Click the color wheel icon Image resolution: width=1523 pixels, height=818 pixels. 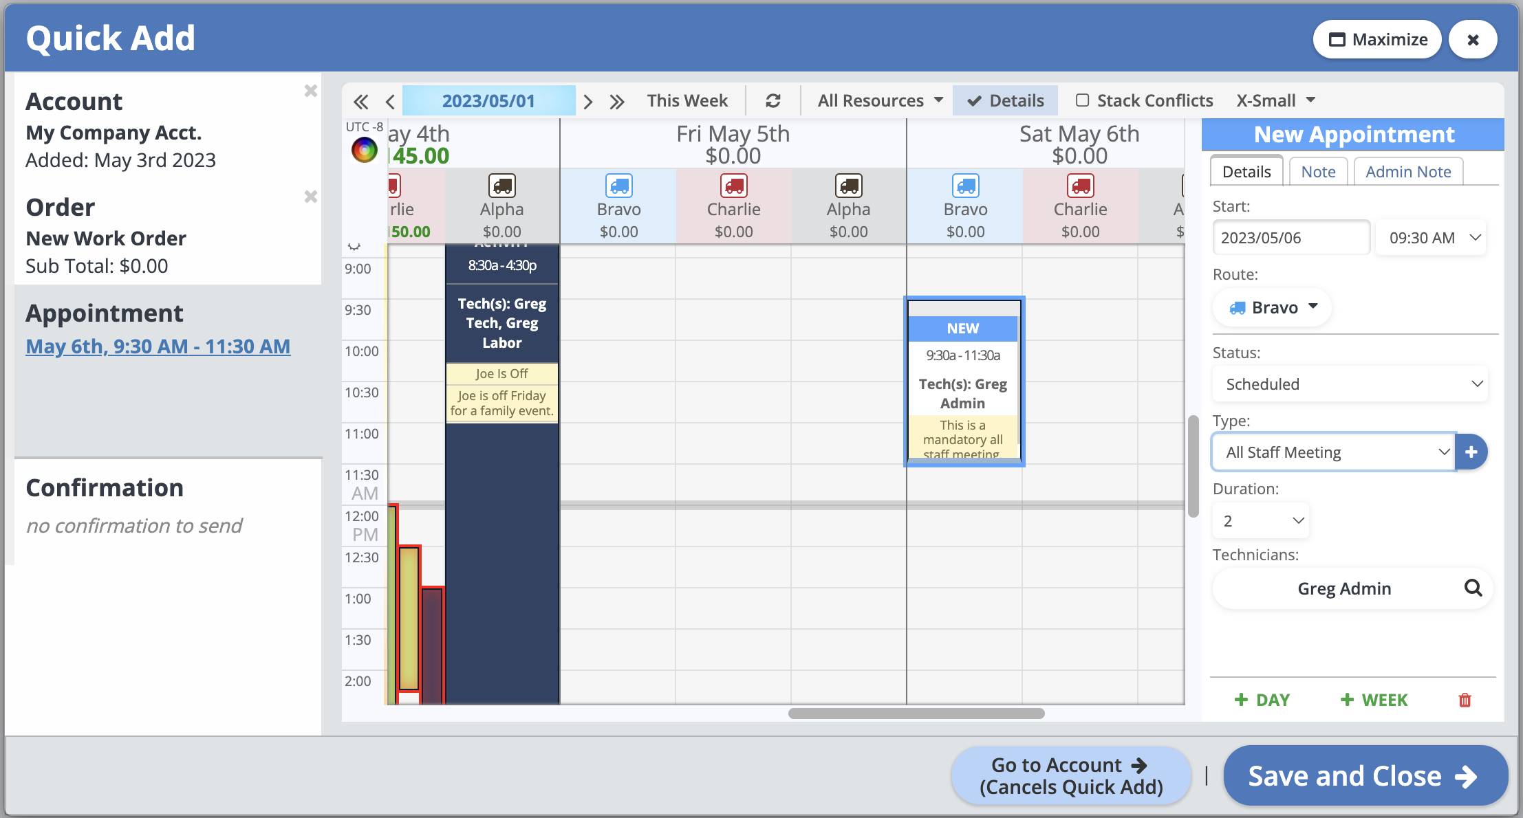pyautogui.click(x=365, y=149)
